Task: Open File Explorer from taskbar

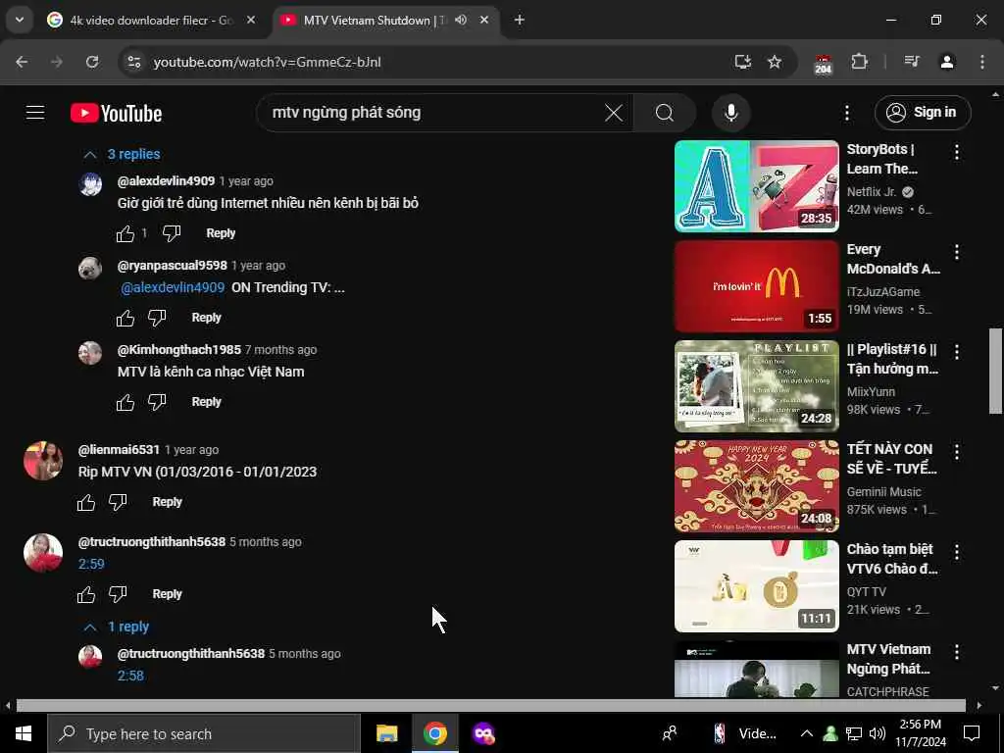Action: pos(386,733)
